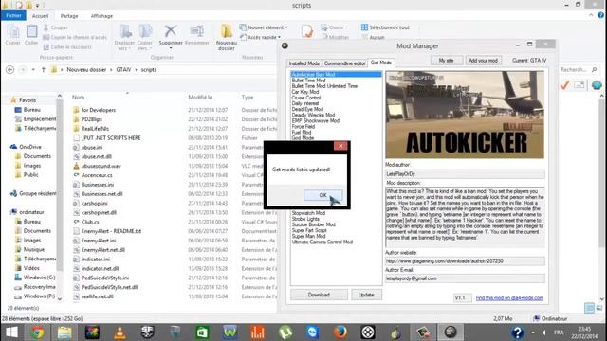Click the Déplacer vers icon
The height and width of the screenshot is (341, 607).
(x=124, y=32)
